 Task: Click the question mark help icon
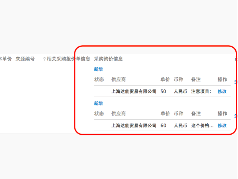44,59
